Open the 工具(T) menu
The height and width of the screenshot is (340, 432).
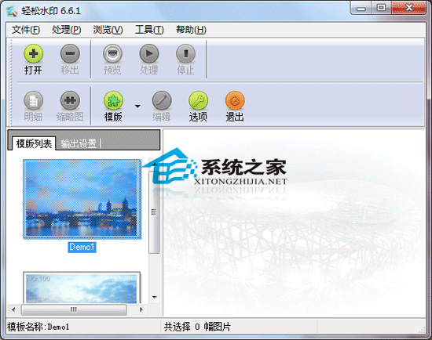coord(149,30)
